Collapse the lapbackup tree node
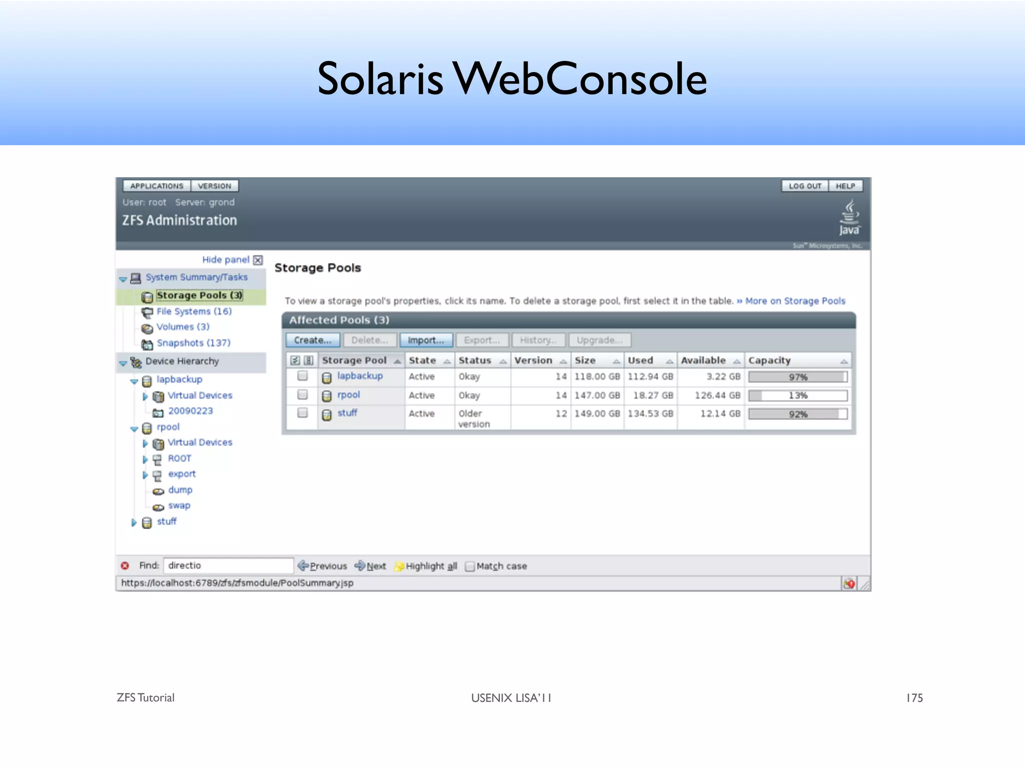Image resolution: width=1025 pixels, height=769 pixels. pyautogui.click(x=134, y=382)
